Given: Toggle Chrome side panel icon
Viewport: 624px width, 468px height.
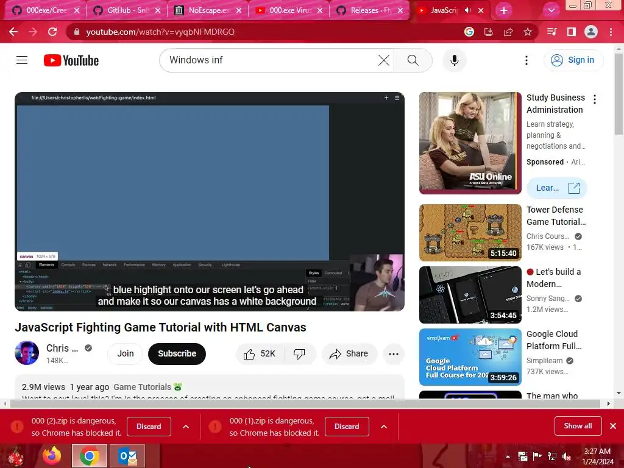Looking at the screenshot, I should pos(572,32).
